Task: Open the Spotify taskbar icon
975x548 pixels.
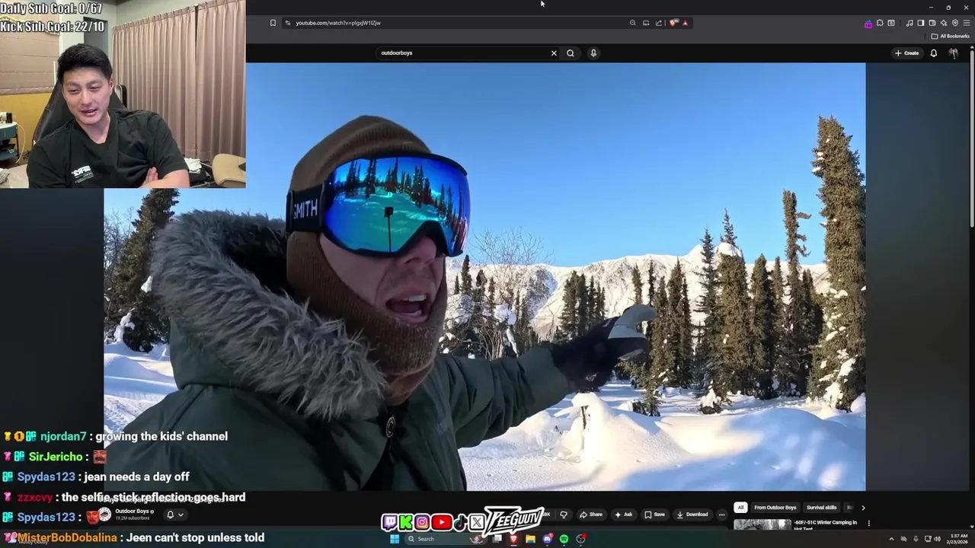Action: click(564, 539)
